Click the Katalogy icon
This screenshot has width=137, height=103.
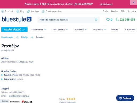tap(28, 11)
